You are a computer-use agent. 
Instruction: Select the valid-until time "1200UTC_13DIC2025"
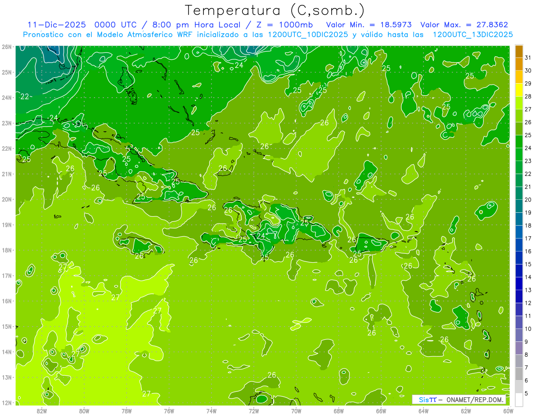[472, 35]
